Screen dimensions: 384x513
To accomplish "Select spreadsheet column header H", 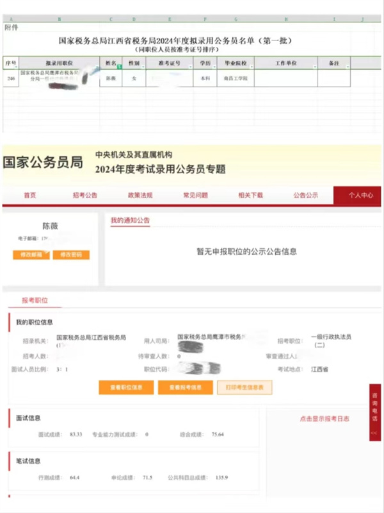I will [x=285, y=19].
